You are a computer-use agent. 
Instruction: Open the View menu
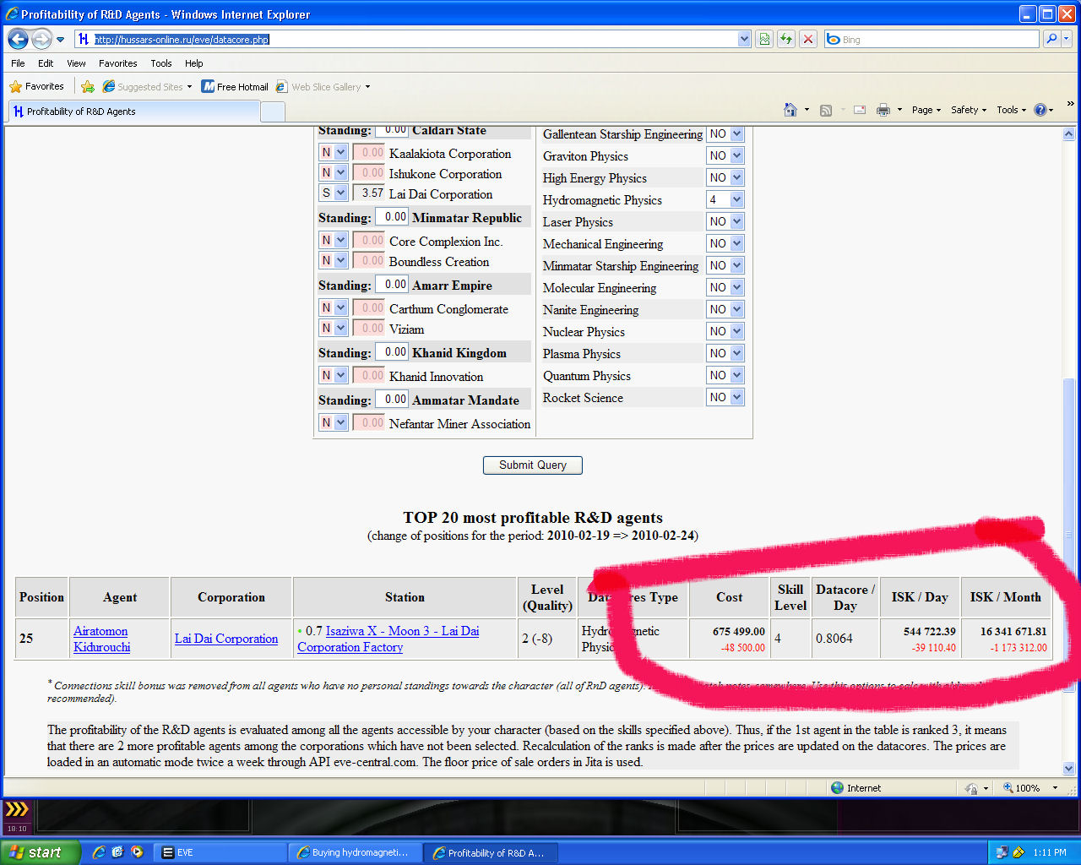tap(76, 63)
